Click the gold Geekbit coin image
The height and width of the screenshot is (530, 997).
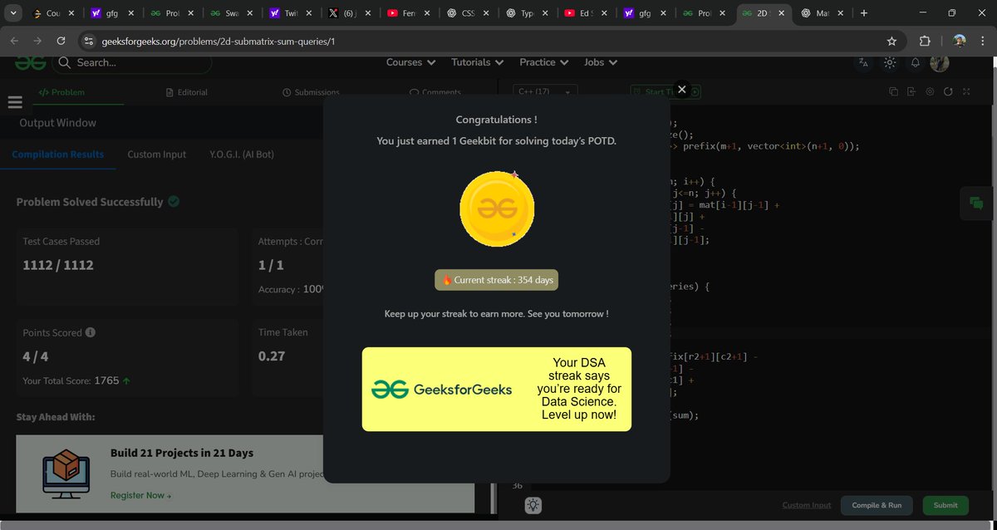[497, 209]
